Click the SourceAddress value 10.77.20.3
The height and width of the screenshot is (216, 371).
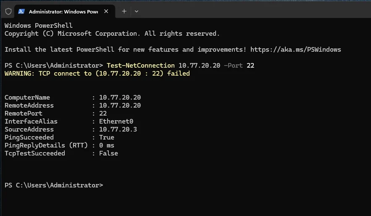click(118, 129)
